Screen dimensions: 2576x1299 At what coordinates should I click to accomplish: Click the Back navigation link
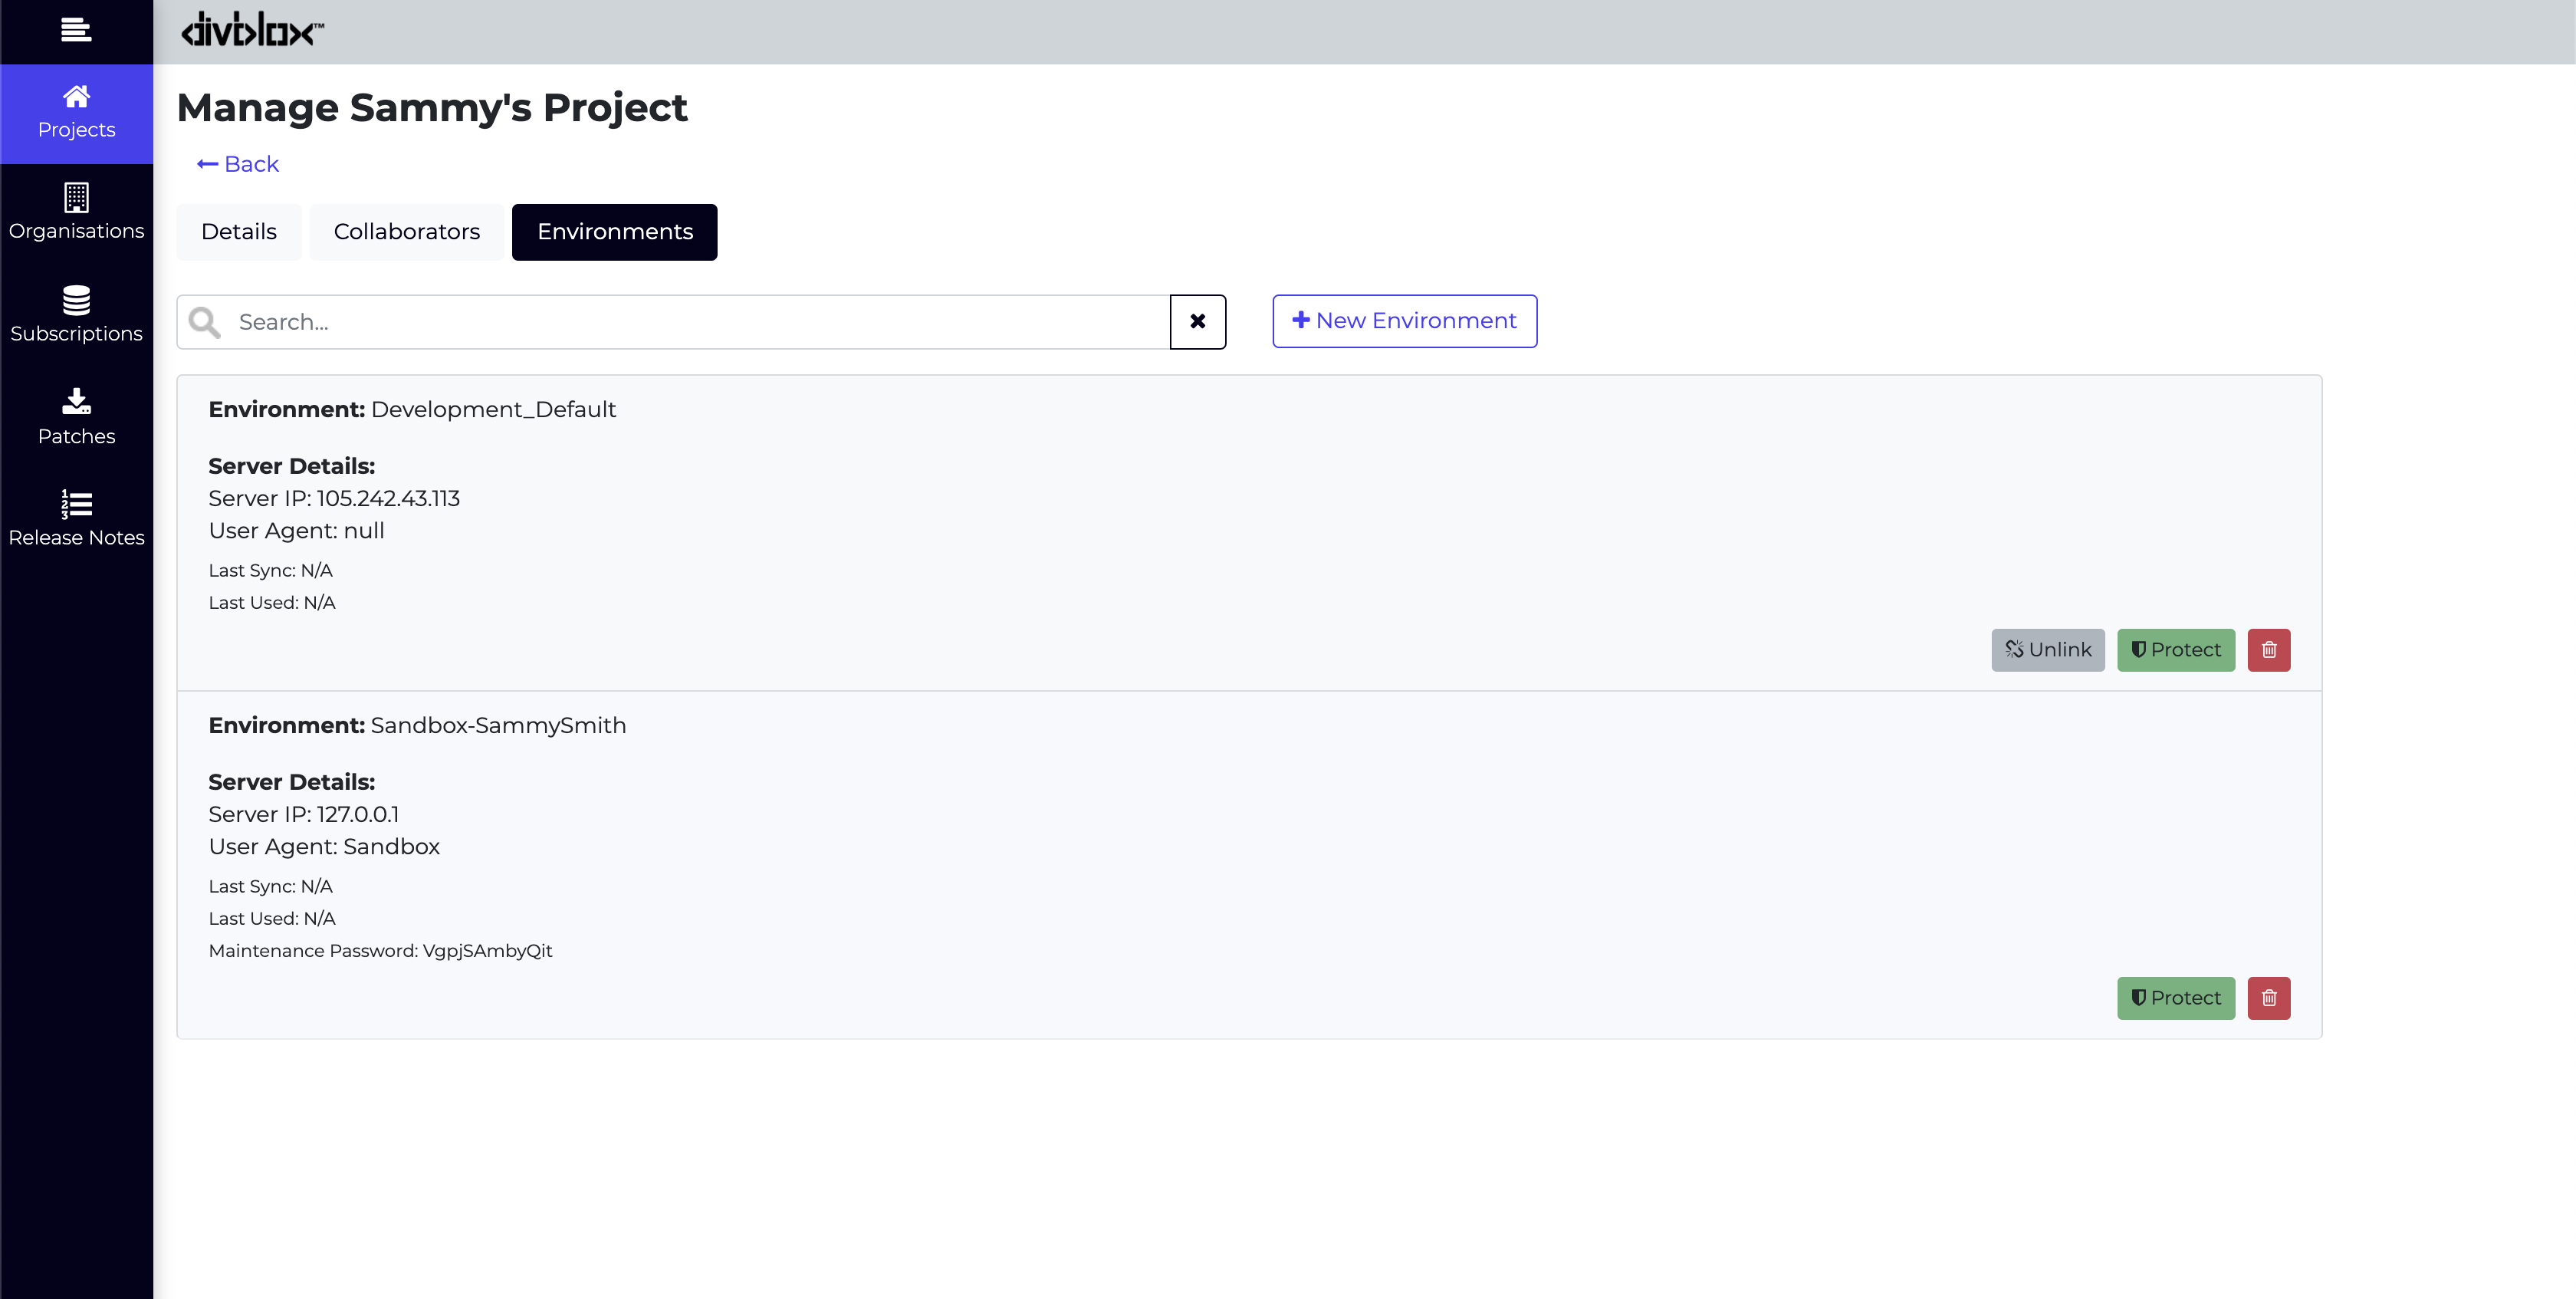tap(238, 163)
